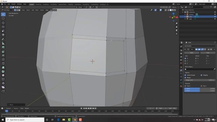Select the Measure tool
Screen dimensions: 217x122
point(3,43)
